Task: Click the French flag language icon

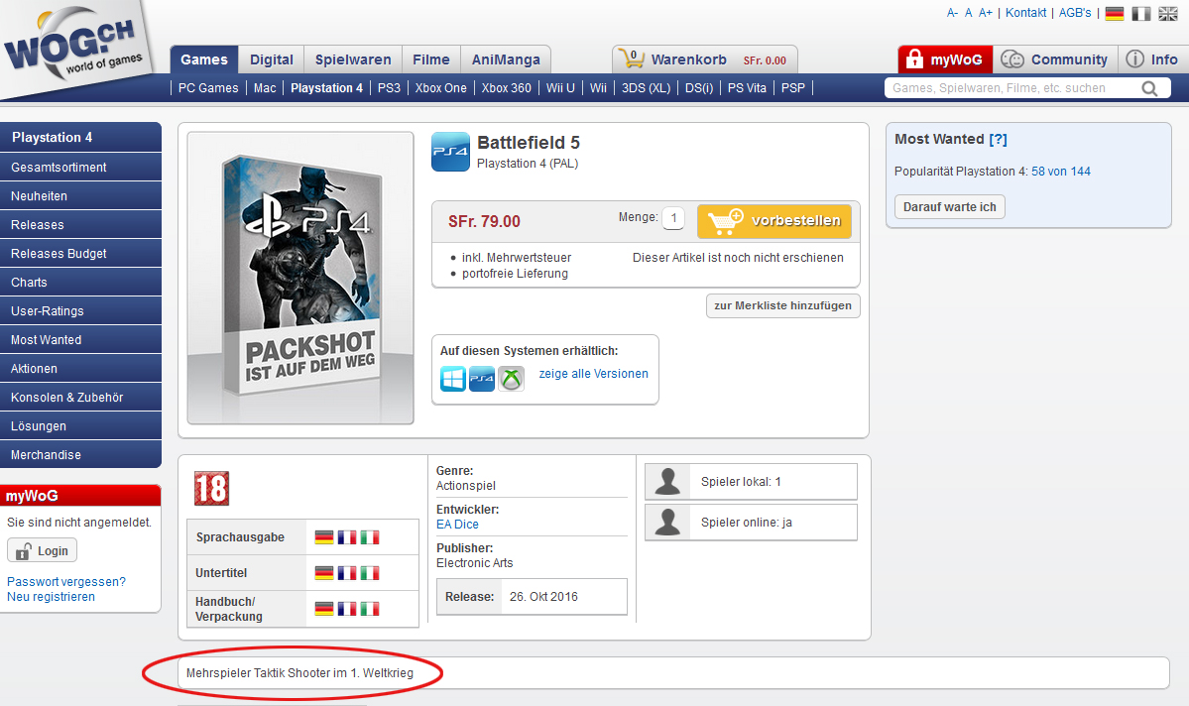Action: click(x=1141, y=13)
